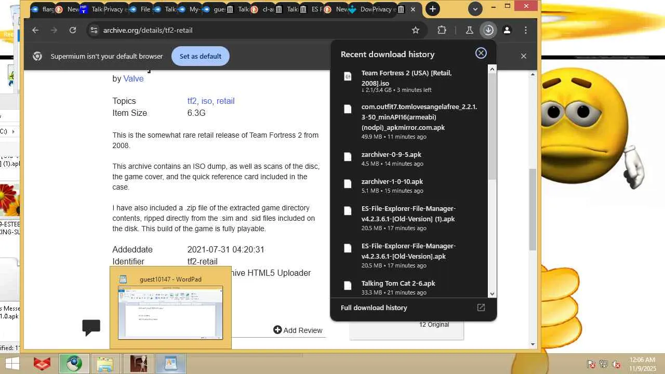Click file icon beside tomlovesangelafree apk
This screenshot has height=374, width=665.
pyautogui.click(x=348, y=109)
